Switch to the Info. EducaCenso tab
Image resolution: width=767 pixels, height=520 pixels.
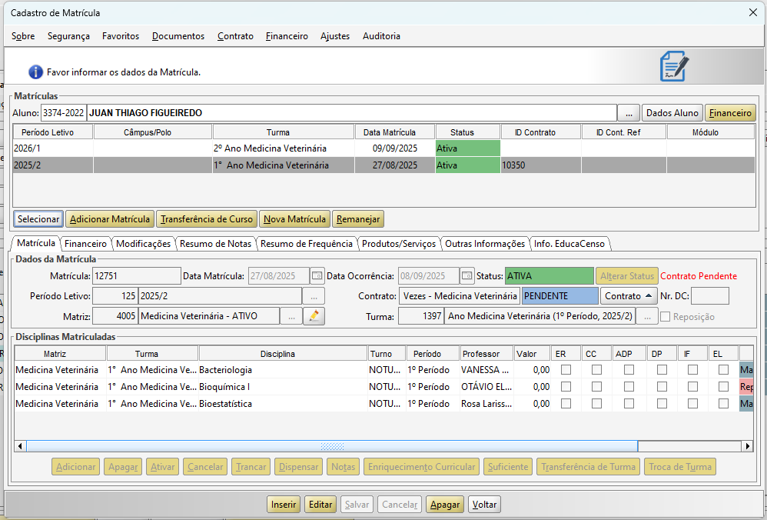tap(569, 243)
